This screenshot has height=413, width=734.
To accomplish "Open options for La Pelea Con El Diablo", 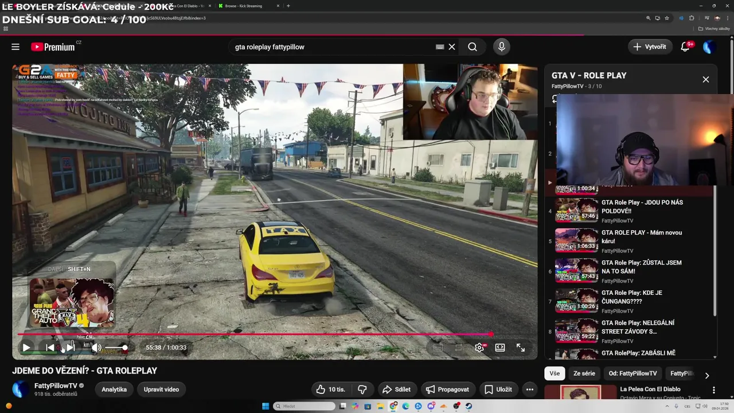I will click(x=714, y=390).
